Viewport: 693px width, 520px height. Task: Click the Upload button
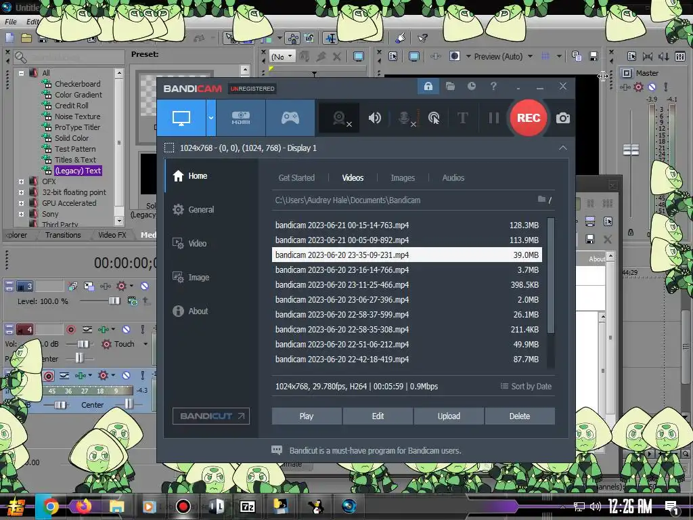point(449,416)
